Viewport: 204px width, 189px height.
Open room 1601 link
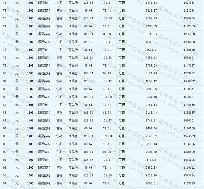pos(30,42)
